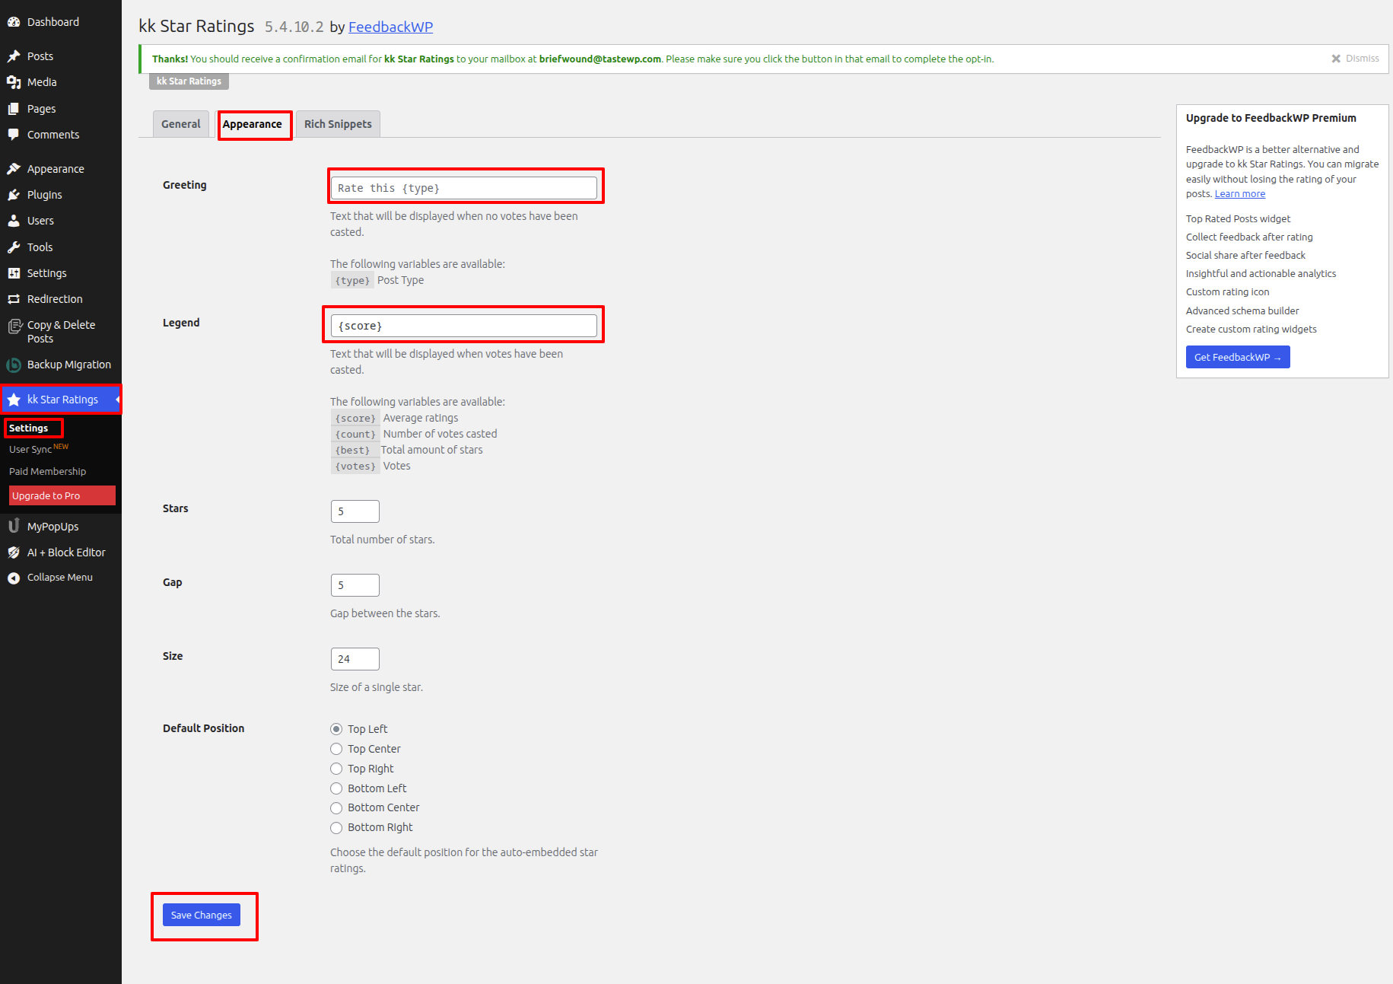Choose Bottom Right default position
The width and height of the screenshot is (1393, 984).
click(x=336, y=828)
